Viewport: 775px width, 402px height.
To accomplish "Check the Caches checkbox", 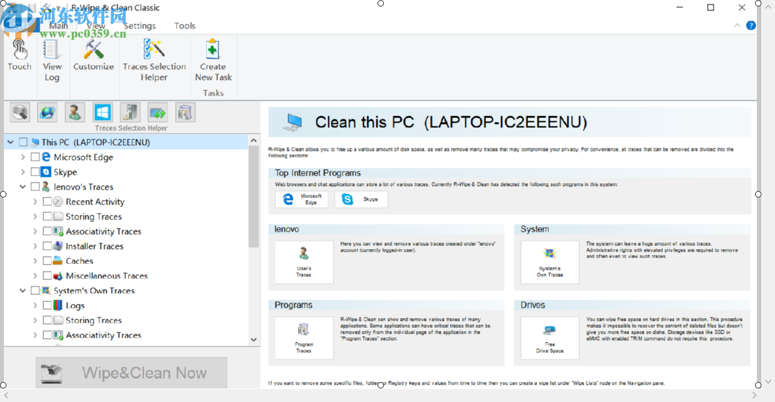I will click(47, 261).
